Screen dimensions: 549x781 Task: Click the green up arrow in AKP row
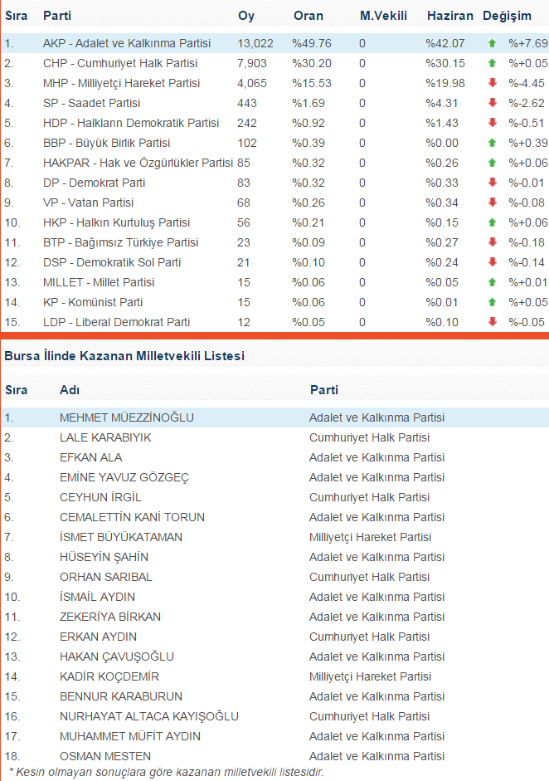(x=492, y=43)
